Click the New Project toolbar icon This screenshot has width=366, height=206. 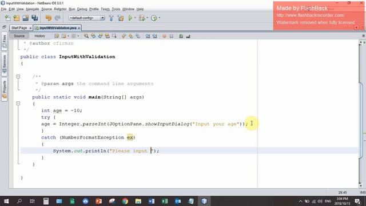[x=17, y=18]
